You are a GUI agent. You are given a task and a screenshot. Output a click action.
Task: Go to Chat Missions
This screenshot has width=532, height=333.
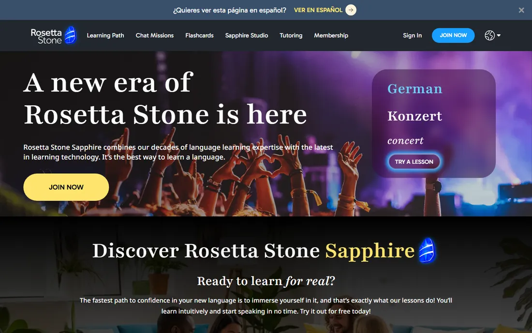pyautogui.click(x=155, y=35)
